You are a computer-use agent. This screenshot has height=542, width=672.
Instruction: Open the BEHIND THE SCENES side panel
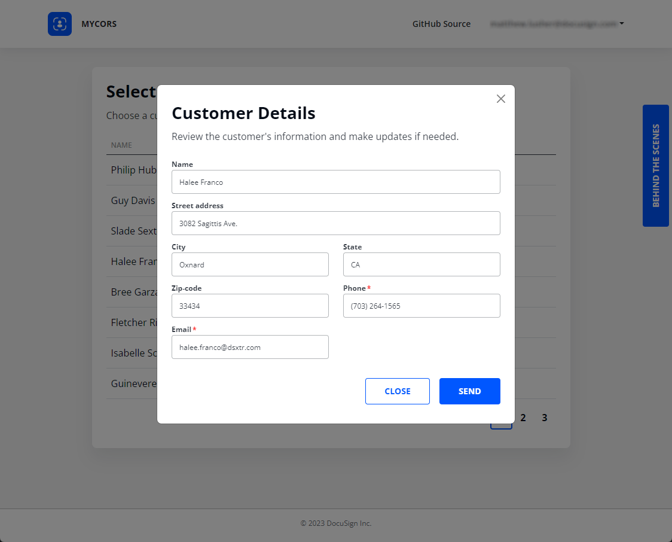[x=655, y=166]
